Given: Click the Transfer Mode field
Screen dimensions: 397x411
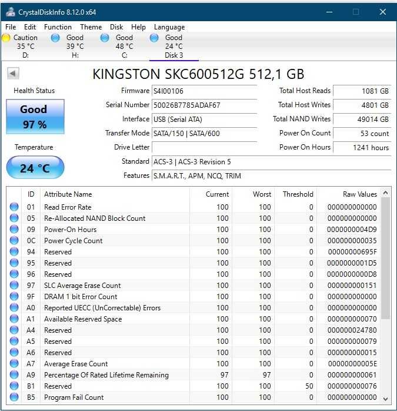Looking at the screenshot, I should point(204,134).
